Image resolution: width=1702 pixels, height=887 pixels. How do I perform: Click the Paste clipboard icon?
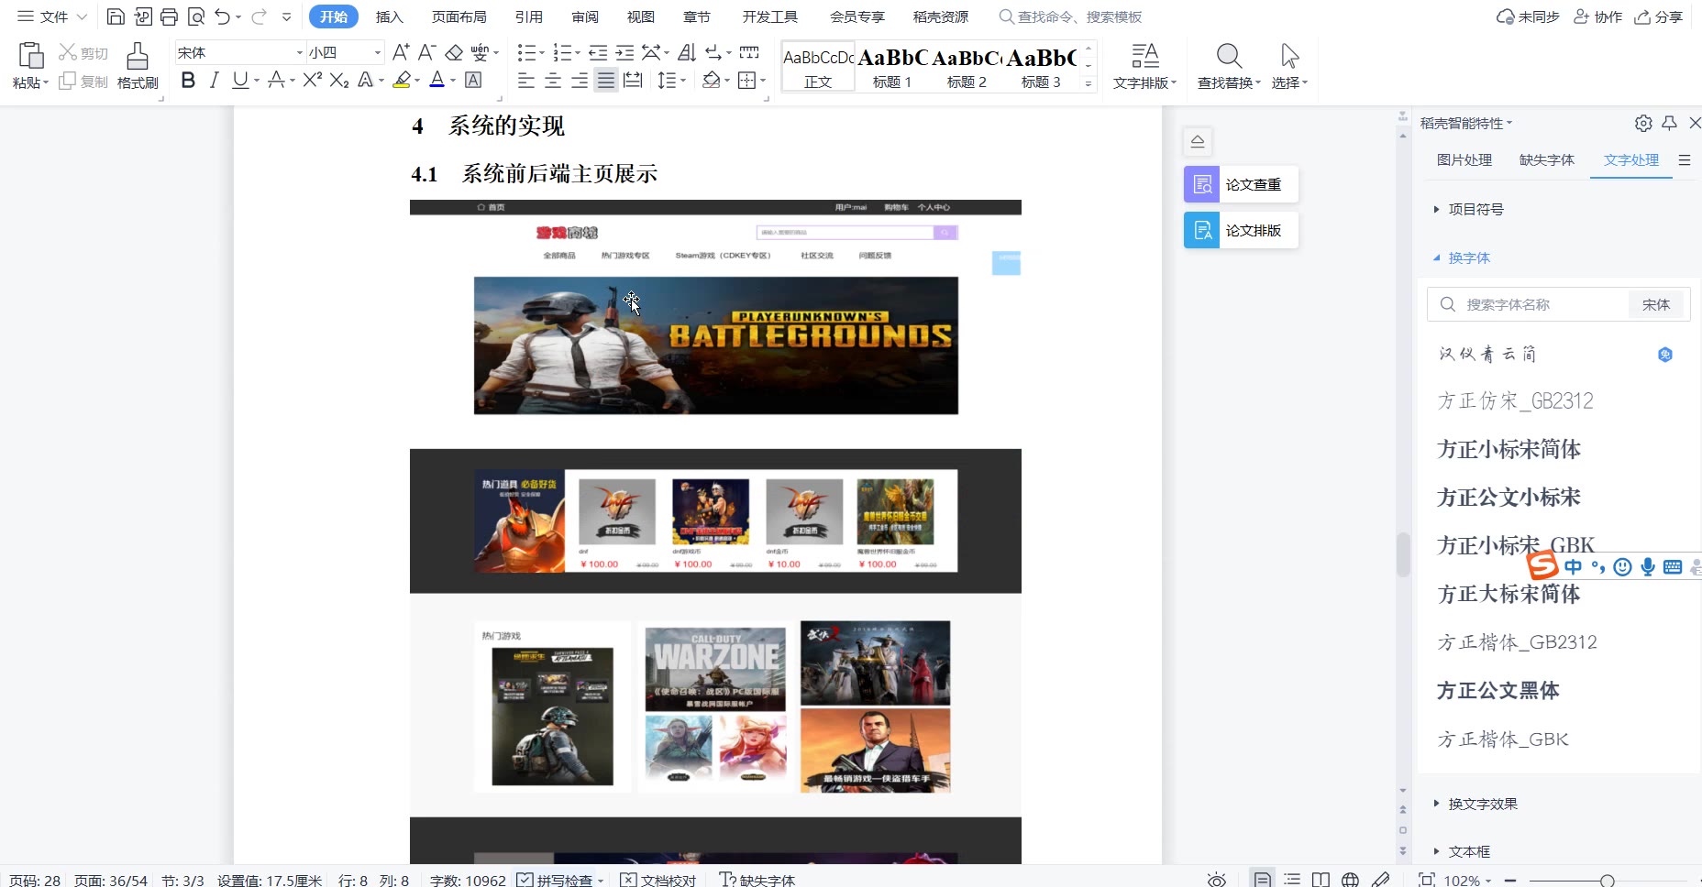click(x=30, y=56)
